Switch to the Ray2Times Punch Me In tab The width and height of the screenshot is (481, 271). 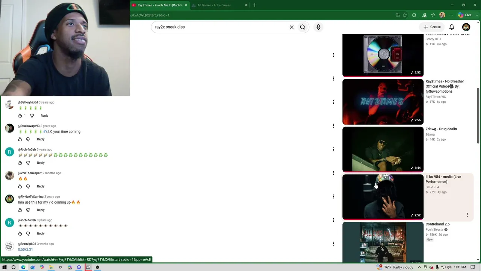tap(159, 5)
